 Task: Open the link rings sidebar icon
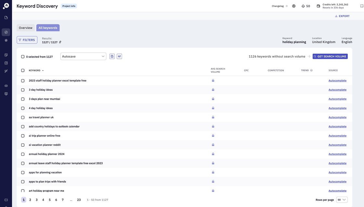tap(6, 86)
